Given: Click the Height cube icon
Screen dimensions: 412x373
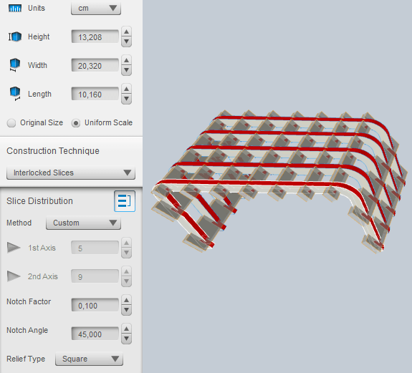Looking at the screenshot, I should click(15, 37).
